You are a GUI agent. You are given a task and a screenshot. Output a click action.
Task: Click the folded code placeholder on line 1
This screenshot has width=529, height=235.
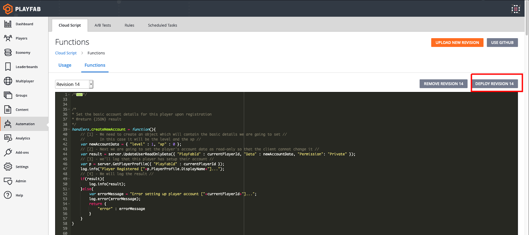(79, 95)
